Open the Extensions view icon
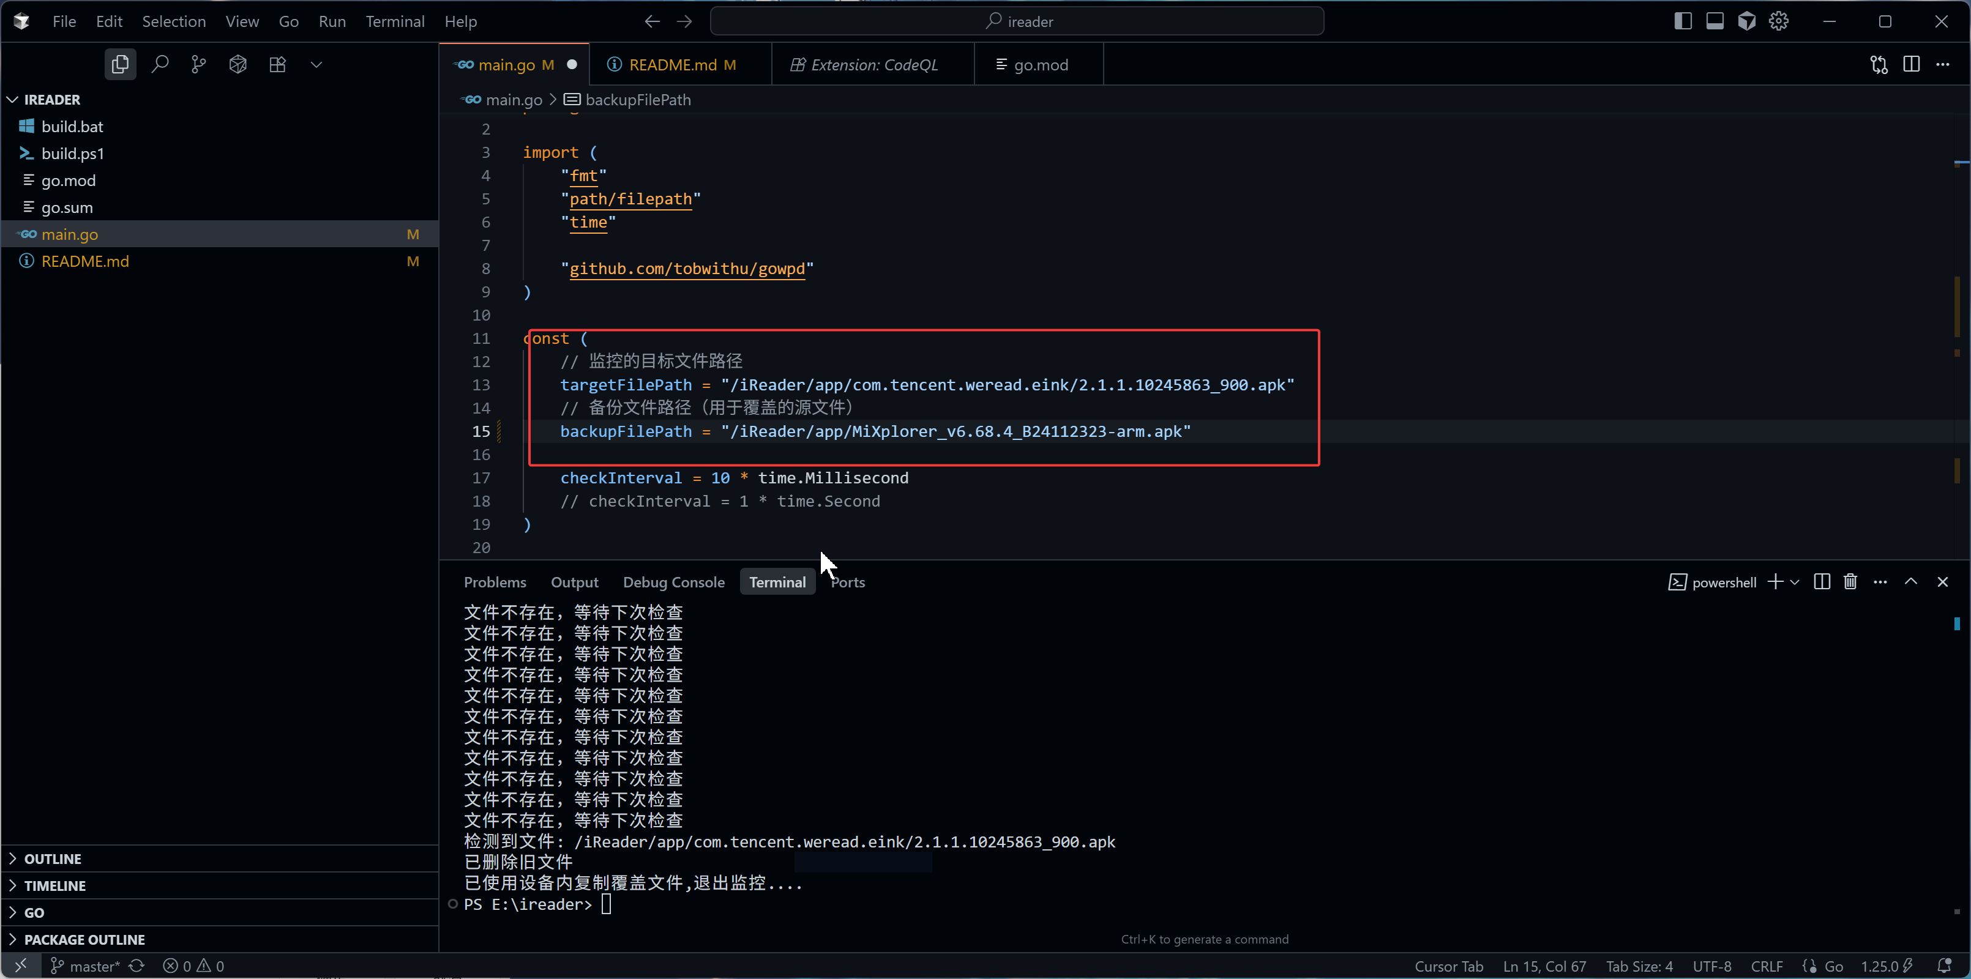This screenshot has width=1971, height=979. click(278, 64)
